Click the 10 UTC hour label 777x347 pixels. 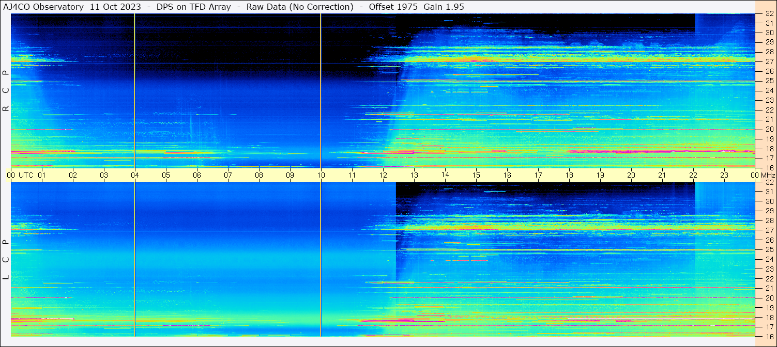321,175
